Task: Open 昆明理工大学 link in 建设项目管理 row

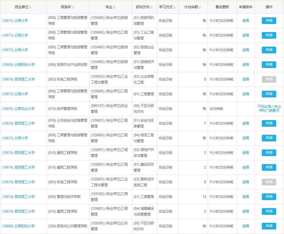Action: (x=18, y=167)
